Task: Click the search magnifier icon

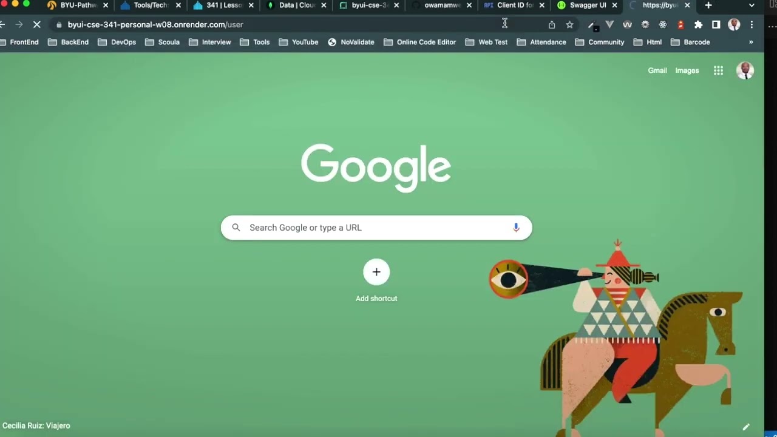Action: coord(236,228)
